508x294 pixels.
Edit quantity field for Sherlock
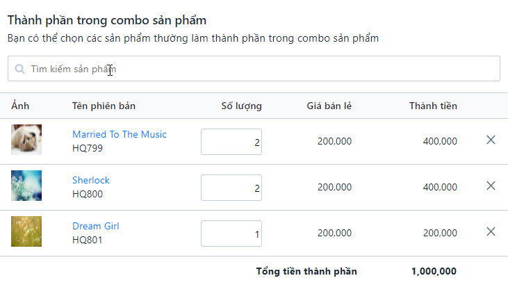click(231, 188)
